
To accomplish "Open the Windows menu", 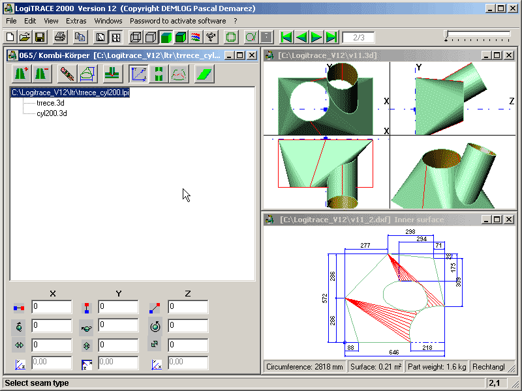I will coord(108,21).
